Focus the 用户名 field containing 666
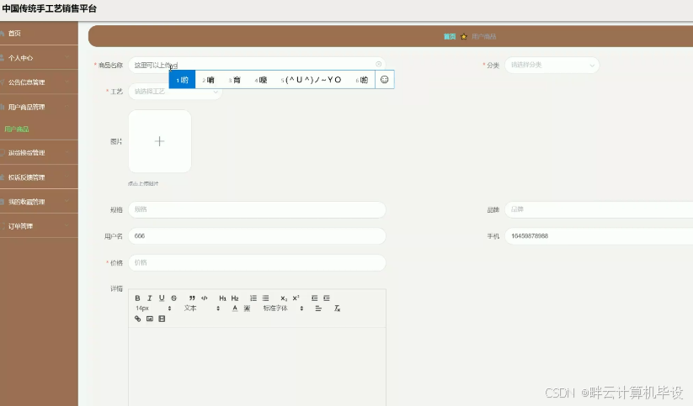 pos(257,236)
